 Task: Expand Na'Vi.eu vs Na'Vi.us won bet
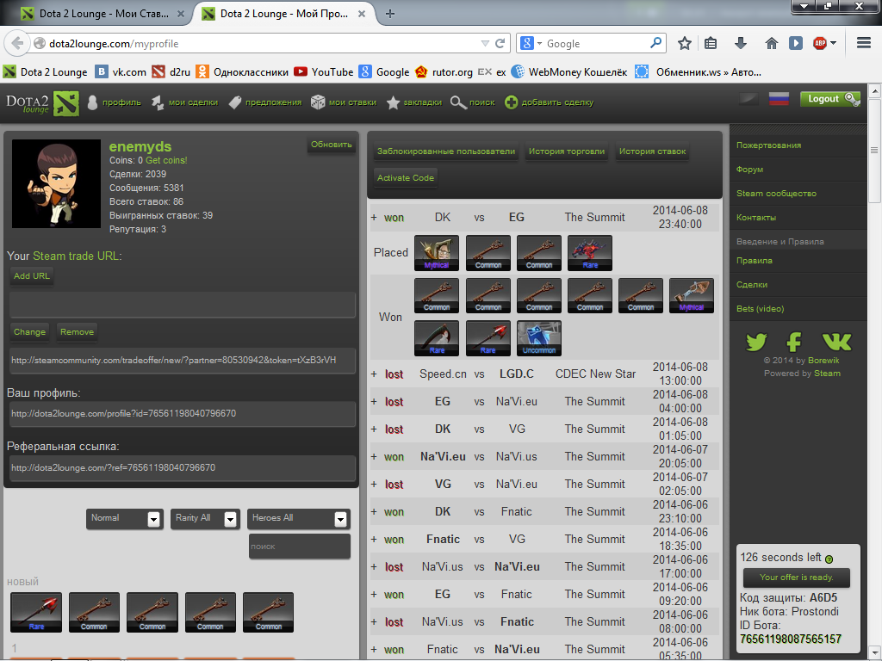coord(374,457)
